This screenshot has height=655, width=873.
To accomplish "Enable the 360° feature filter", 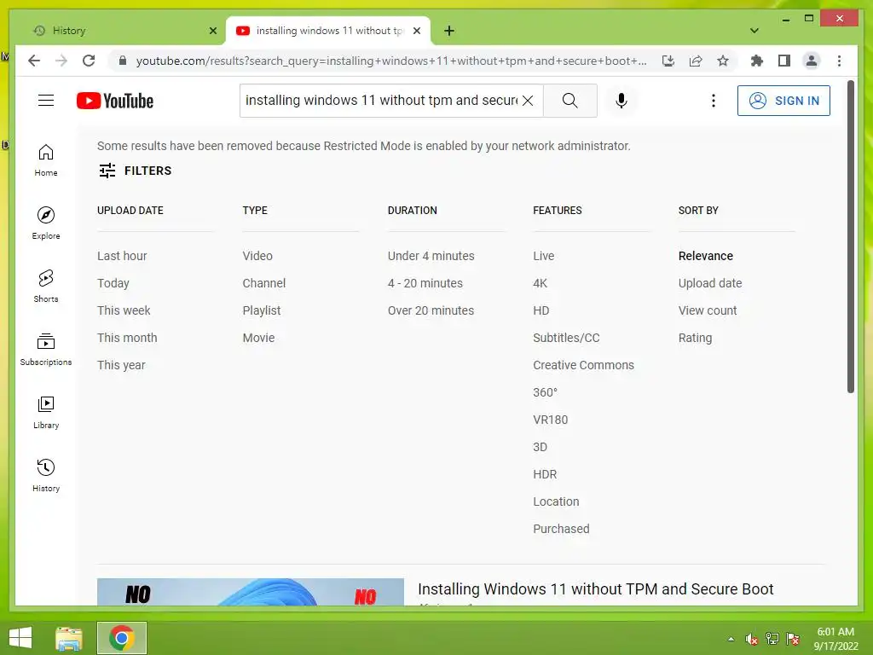I will pos(545,392).
